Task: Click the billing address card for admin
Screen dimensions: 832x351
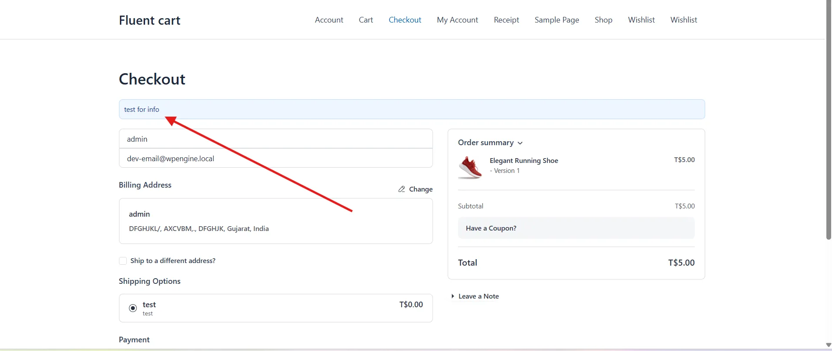Action: pos(276,221)
